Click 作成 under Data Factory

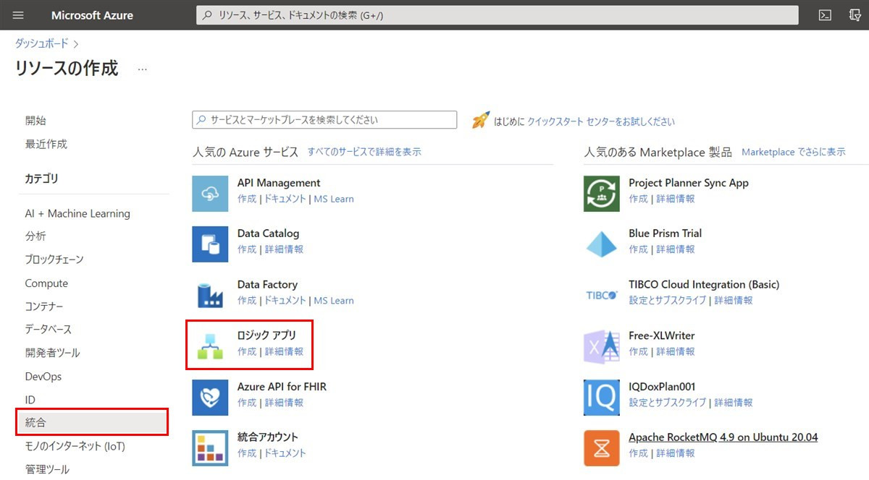point(247,300)
